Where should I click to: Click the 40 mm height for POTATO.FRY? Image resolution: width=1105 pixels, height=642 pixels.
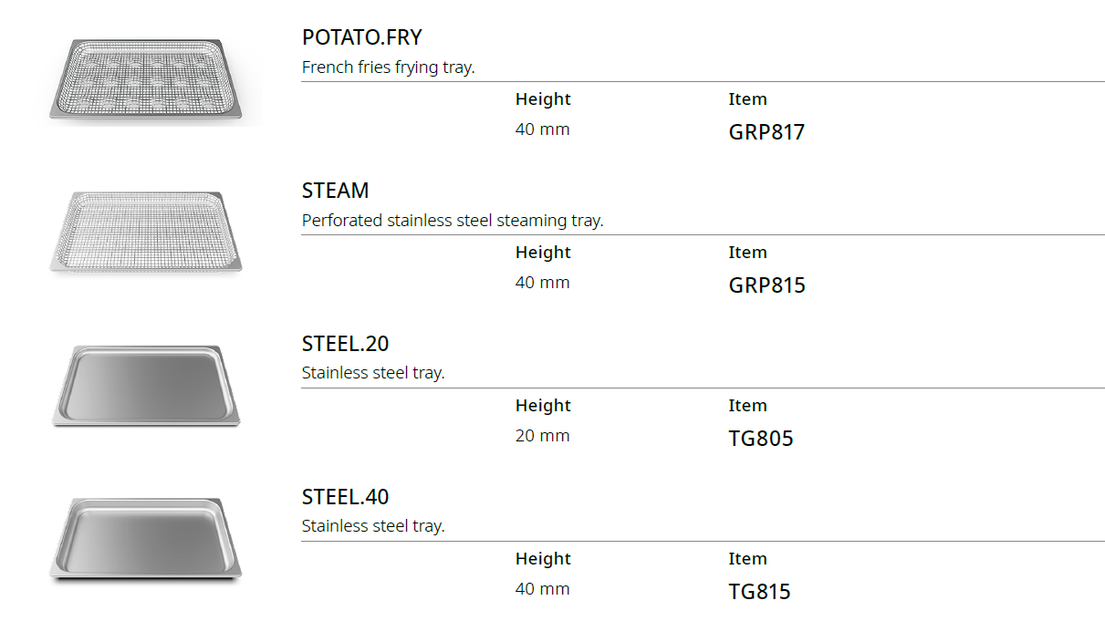542,129
